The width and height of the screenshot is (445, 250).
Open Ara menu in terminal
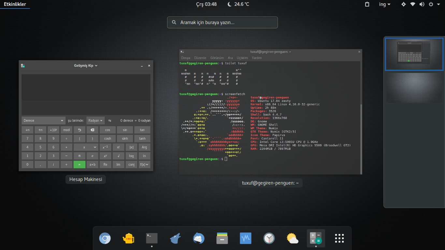tap(230, 58)
